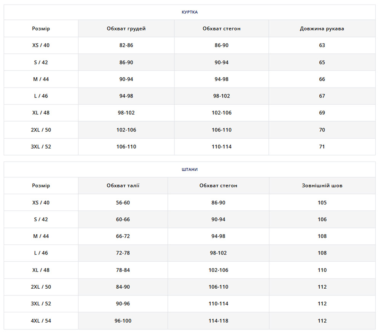Select outer seam value 106
Viewport: 381px width, 334px height.
(x=322, y=219)
